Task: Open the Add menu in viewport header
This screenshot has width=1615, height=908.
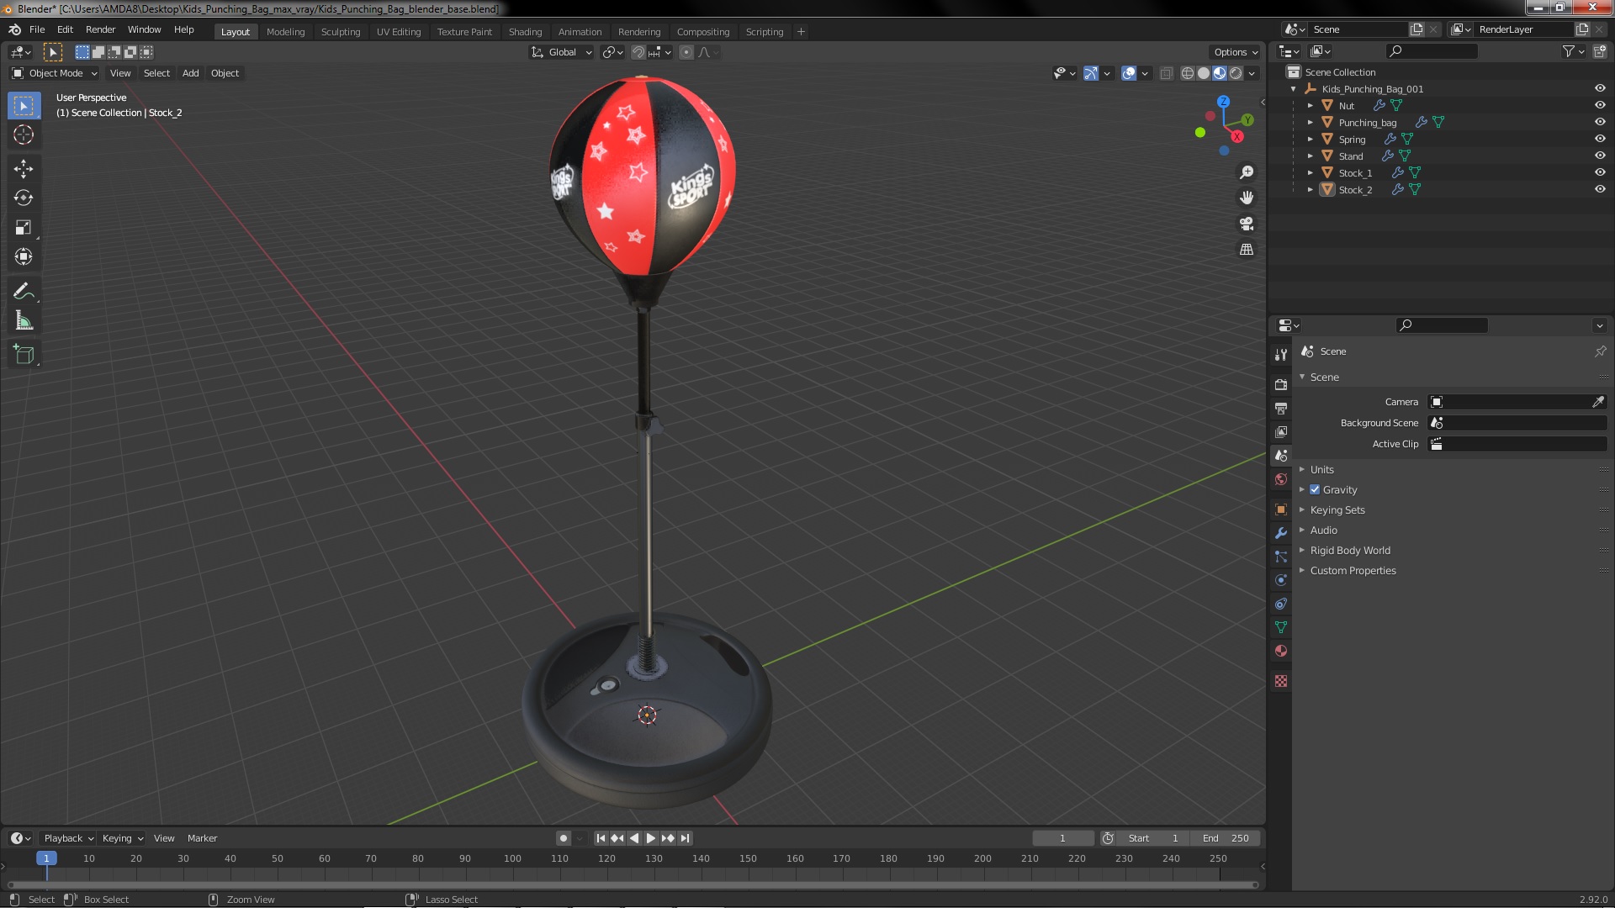Action: tap(191, 73)
